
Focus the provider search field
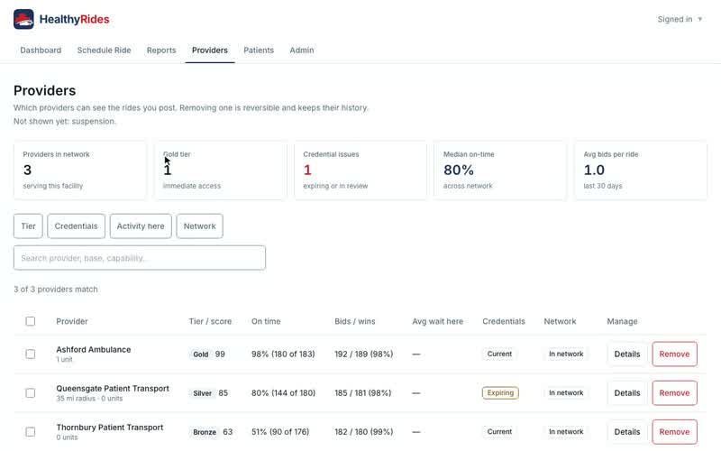[140, 258]
